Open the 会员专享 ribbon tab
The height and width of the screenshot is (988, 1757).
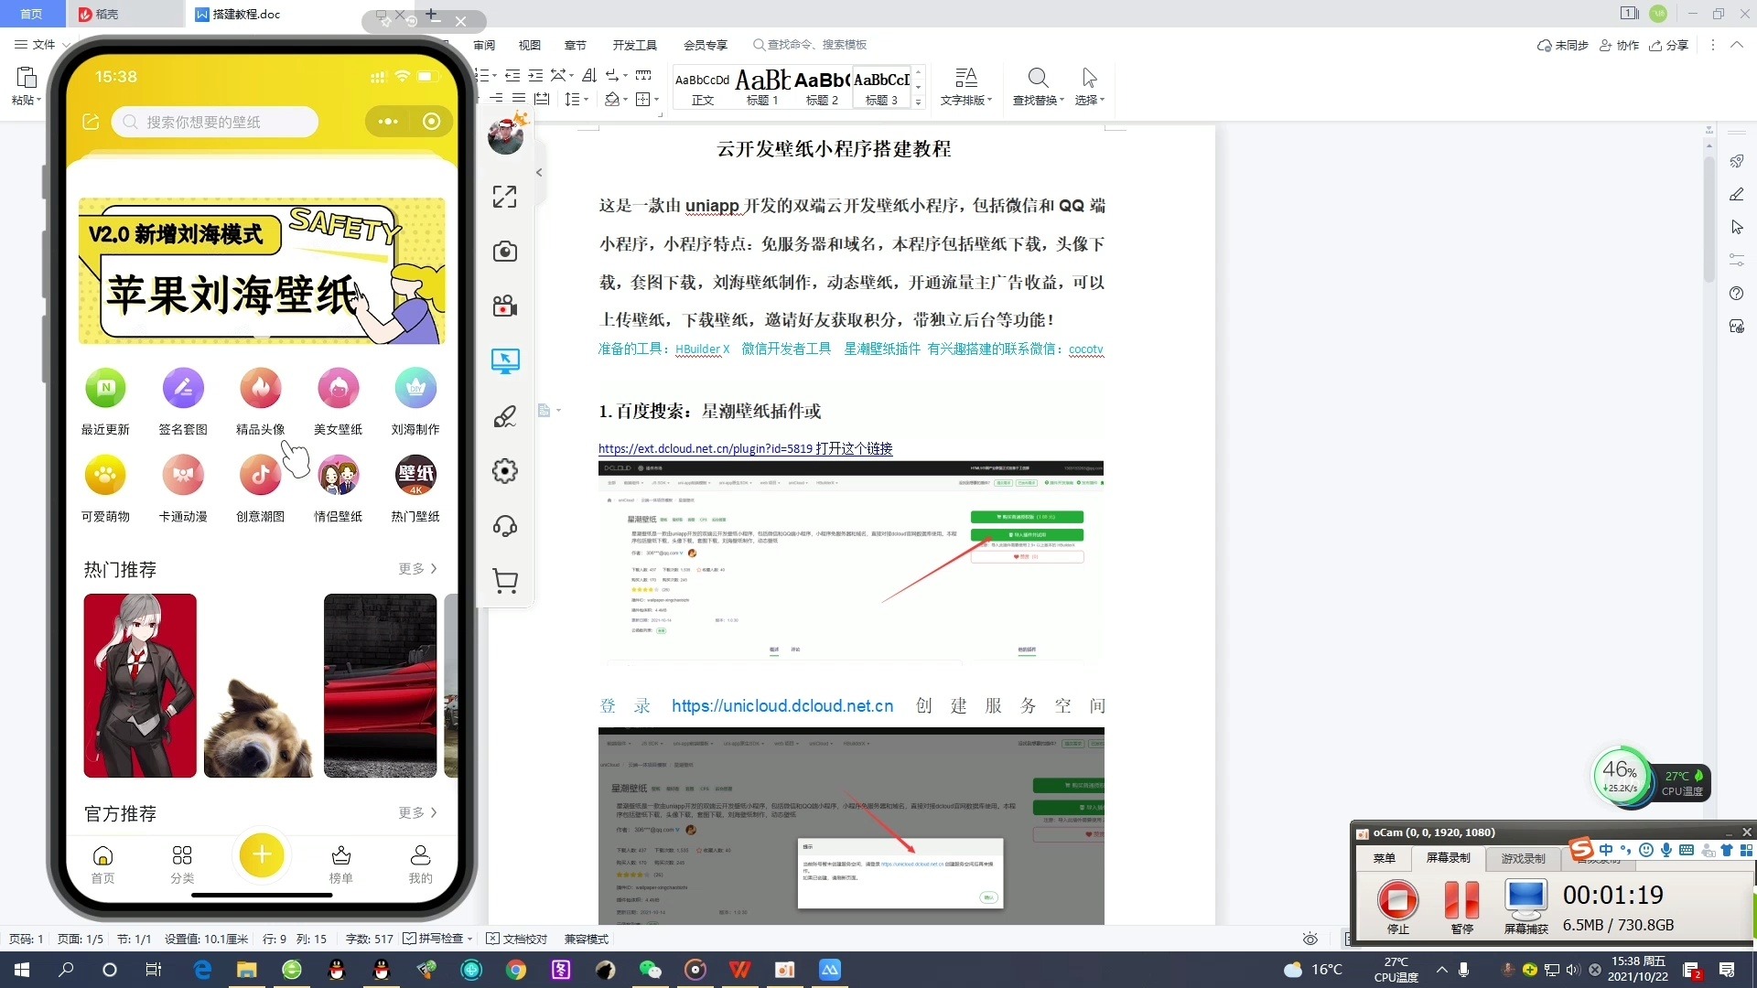(706, 45)
